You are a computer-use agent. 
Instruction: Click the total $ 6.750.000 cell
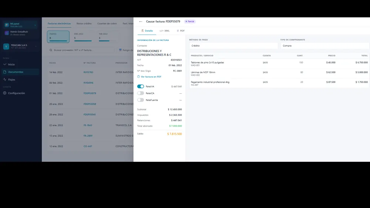pos(361,63)
